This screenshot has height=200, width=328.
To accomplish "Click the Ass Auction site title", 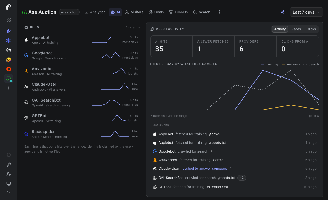I will pos(42,12).
